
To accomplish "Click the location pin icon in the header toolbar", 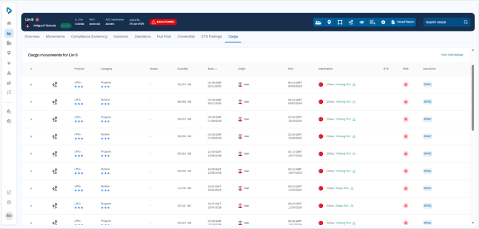I will 329,22.
